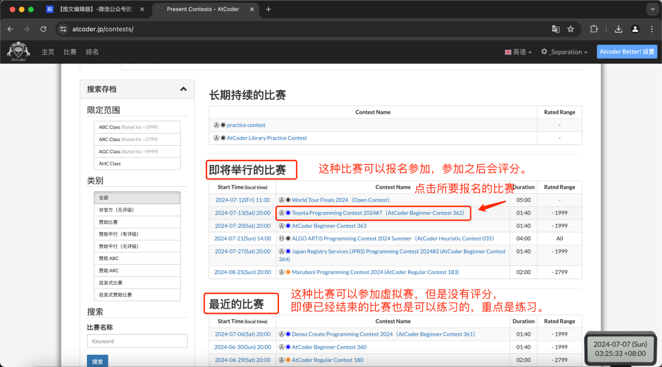Click the Google Translate icon in address bar

coord(555,29)
